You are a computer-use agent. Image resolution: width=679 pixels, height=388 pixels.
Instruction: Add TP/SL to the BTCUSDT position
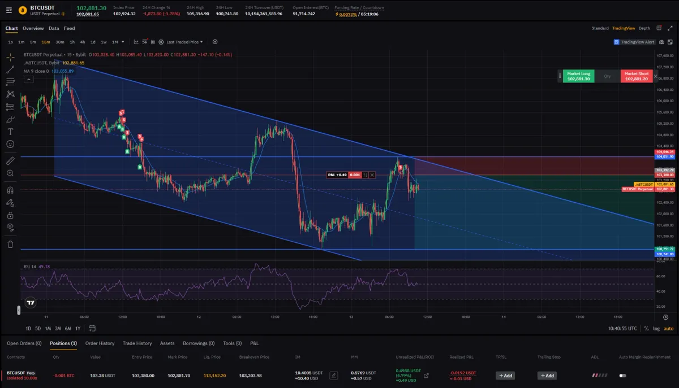pyautogui.click(x=505, y=376)
